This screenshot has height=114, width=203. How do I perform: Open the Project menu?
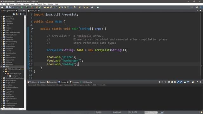click(39, 4)
